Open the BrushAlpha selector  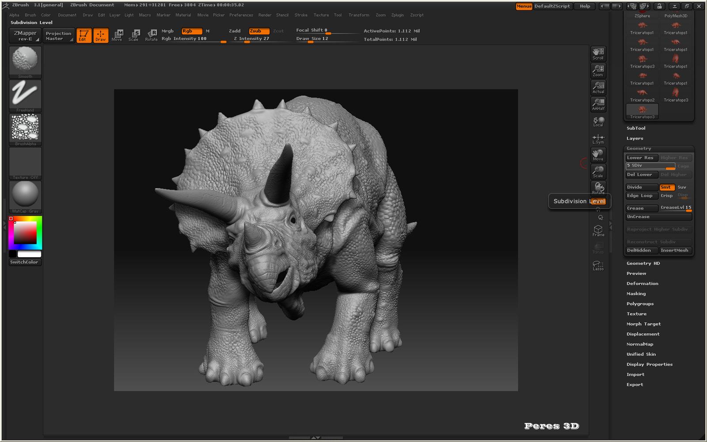tap(25, 130)
